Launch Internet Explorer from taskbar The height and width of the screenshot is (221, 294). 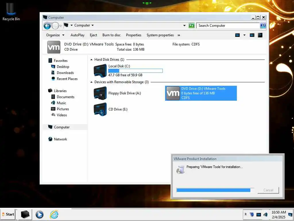54,214
